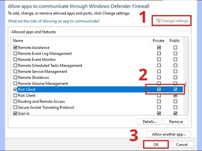Image resolution: width=202 pixels, height=151 pixels.
Task: Enable Public for Remote Scheduled Tasks Management
Action: pyautogui.click(x=175, y=66)
